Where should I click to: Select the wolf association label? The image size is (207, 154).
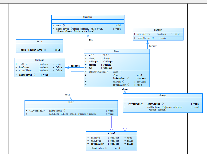coord(67,95)
